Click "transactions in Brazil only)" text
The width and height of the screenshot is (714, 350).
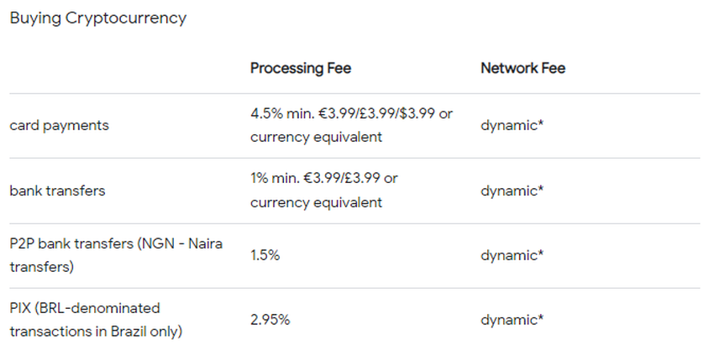pyautogui.click(x=96, y=332)
